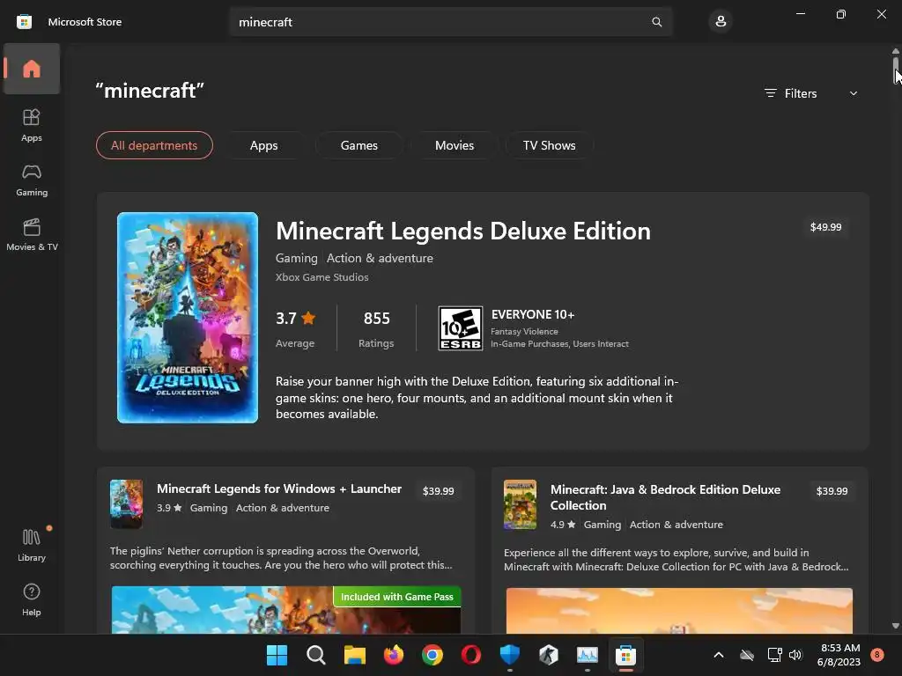Screen dimensions: 902x676
Task: Open the Apps section in sidebar
Action: [x=32, y=125]
